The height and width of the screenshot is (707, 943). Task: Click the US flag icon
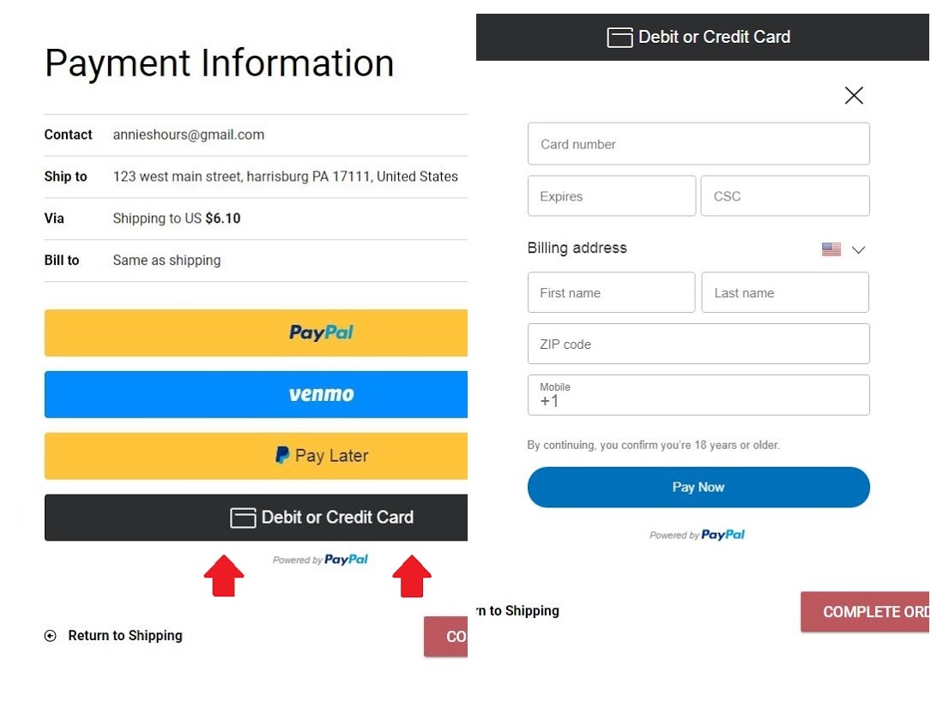[x=831, y=249]
